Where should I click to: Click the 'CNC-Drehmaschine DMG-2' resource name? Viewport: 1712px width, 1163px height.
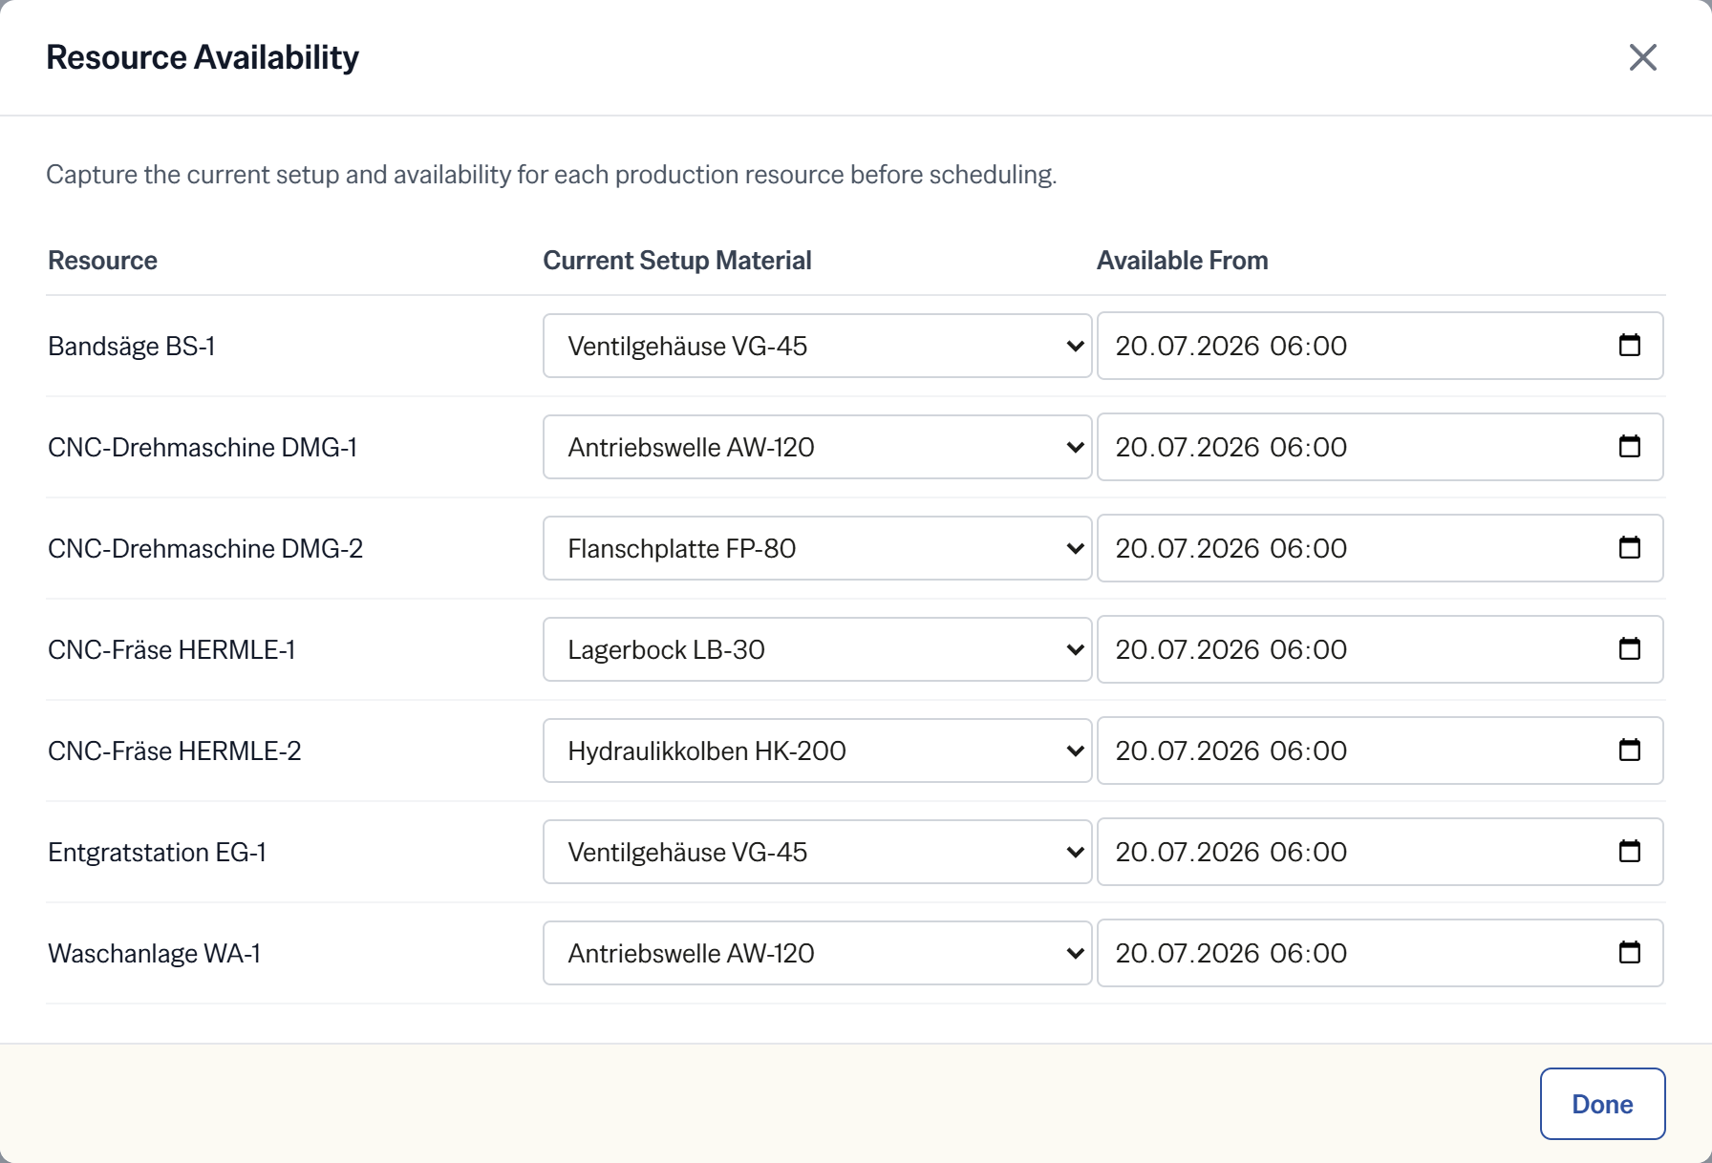(x=205, y=548)
